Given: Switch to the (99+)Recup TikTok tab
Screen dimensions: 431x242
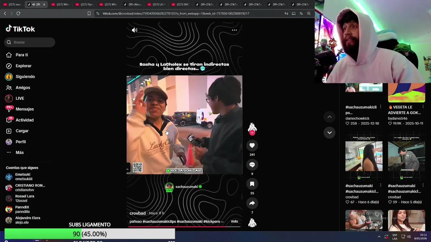Looking at the screenshot, I should click(133, 4).
